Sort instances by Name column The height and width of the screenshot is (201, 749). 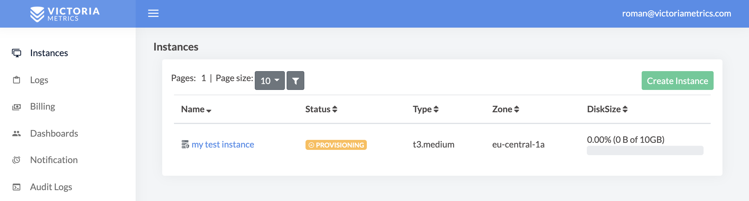(196, 109)
